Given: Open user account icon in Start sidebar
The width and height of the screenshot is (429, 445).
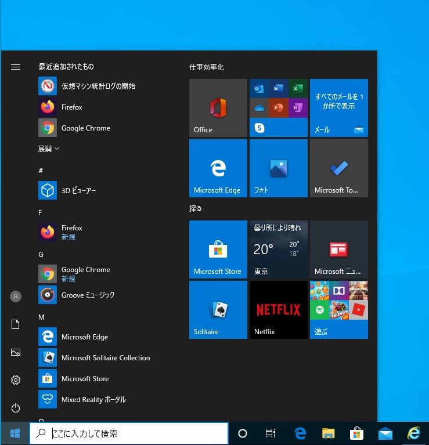Looking at the screenshot, I should click(16, 296).
